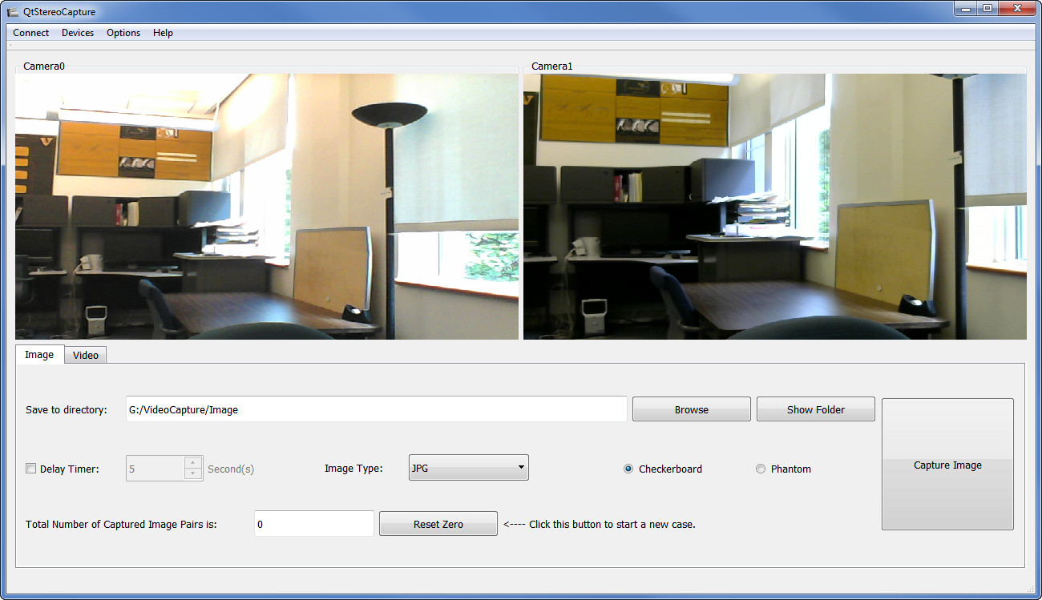The height and width of the screenshot is (600, 1042).
Task: Open the Options menu
Action: tap(123, 33)
